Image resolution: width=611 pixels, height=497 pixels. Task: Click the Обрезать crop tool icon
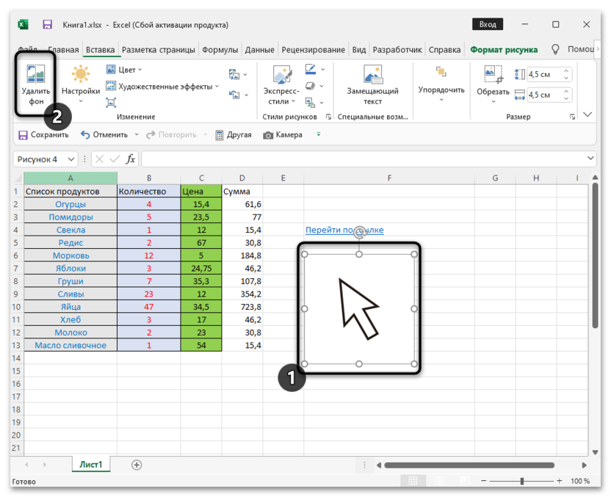coord(493,75)
